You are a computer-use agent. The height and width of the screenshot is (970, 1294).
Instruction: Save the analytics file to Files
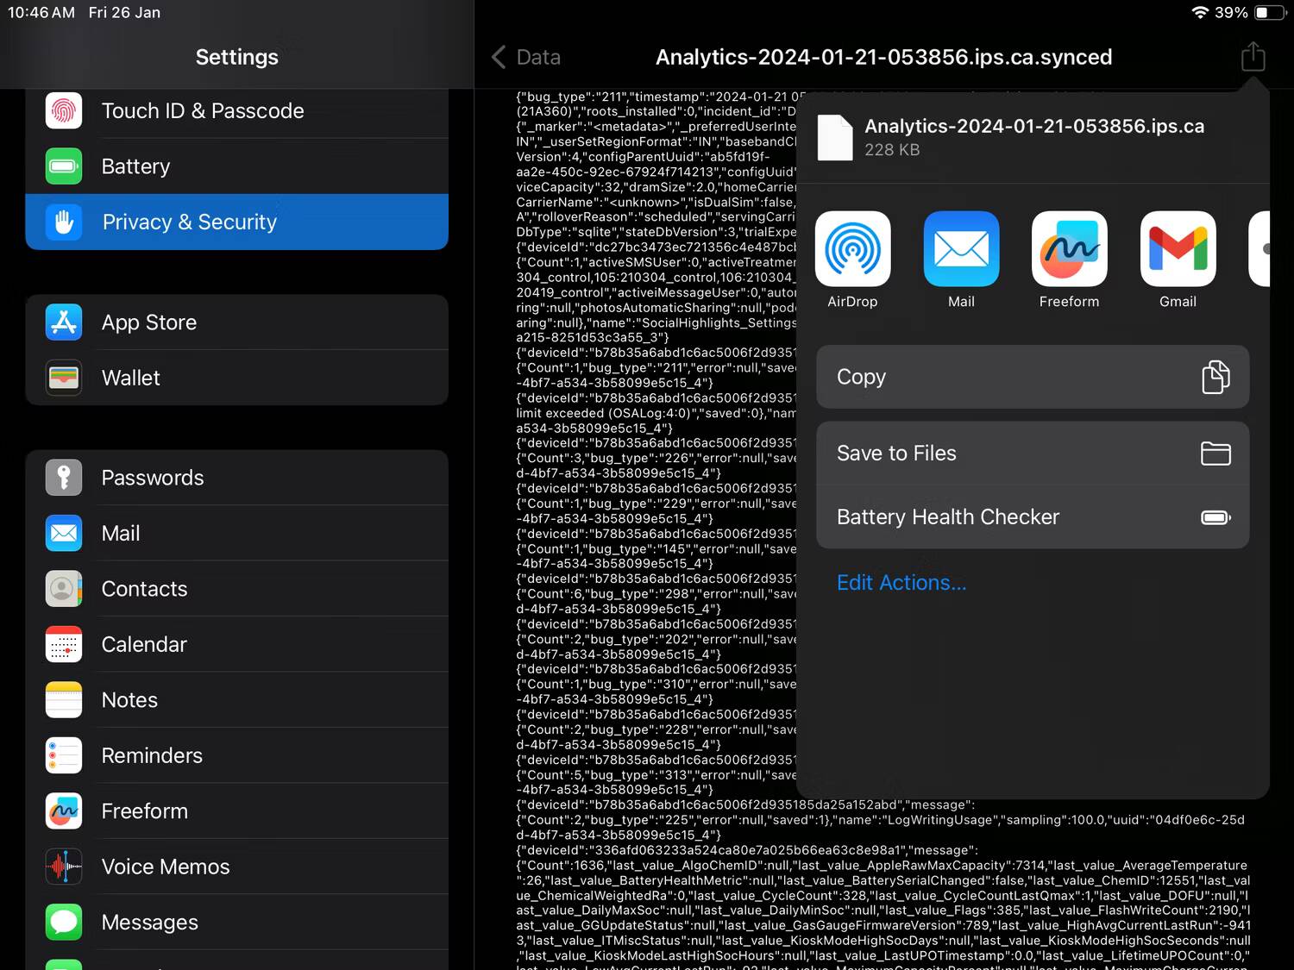click(1033, 453)
